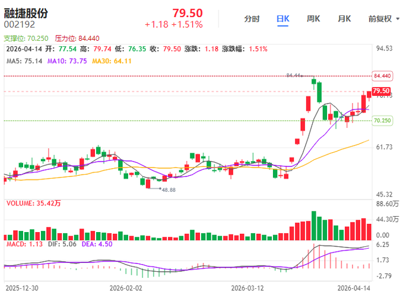
Task: Click the 70.250 support price tag
Action: [382, 120]
